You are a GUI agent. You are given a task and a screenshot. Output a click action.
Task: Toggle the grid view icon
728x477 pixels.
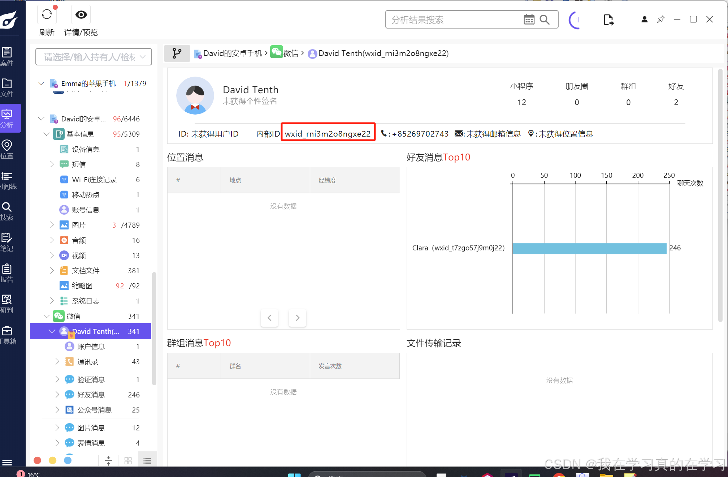[128, 460]
